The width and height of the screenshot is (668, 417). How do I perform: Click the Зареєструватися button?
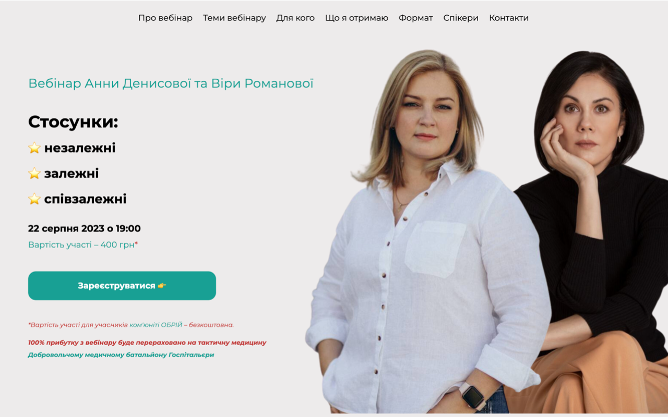point(122,286)
